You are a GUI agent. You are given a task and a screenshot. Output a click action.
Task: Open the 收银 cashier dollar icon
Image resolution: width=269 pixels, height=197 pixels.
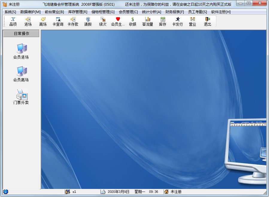pyautogui.click(x=133, y=22)
